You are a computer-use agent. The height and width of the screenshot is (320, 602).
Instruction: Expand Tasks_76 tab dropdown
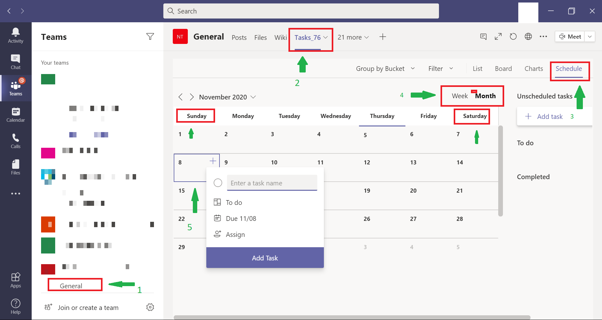[325, 37]
